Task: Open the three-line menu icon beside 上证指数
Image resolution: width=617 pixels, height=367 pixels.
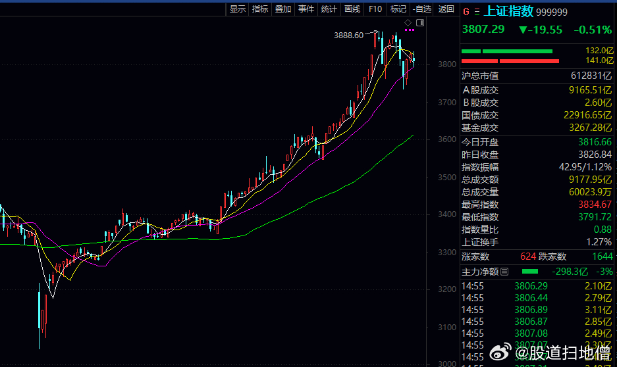Action: click(477, 12)
